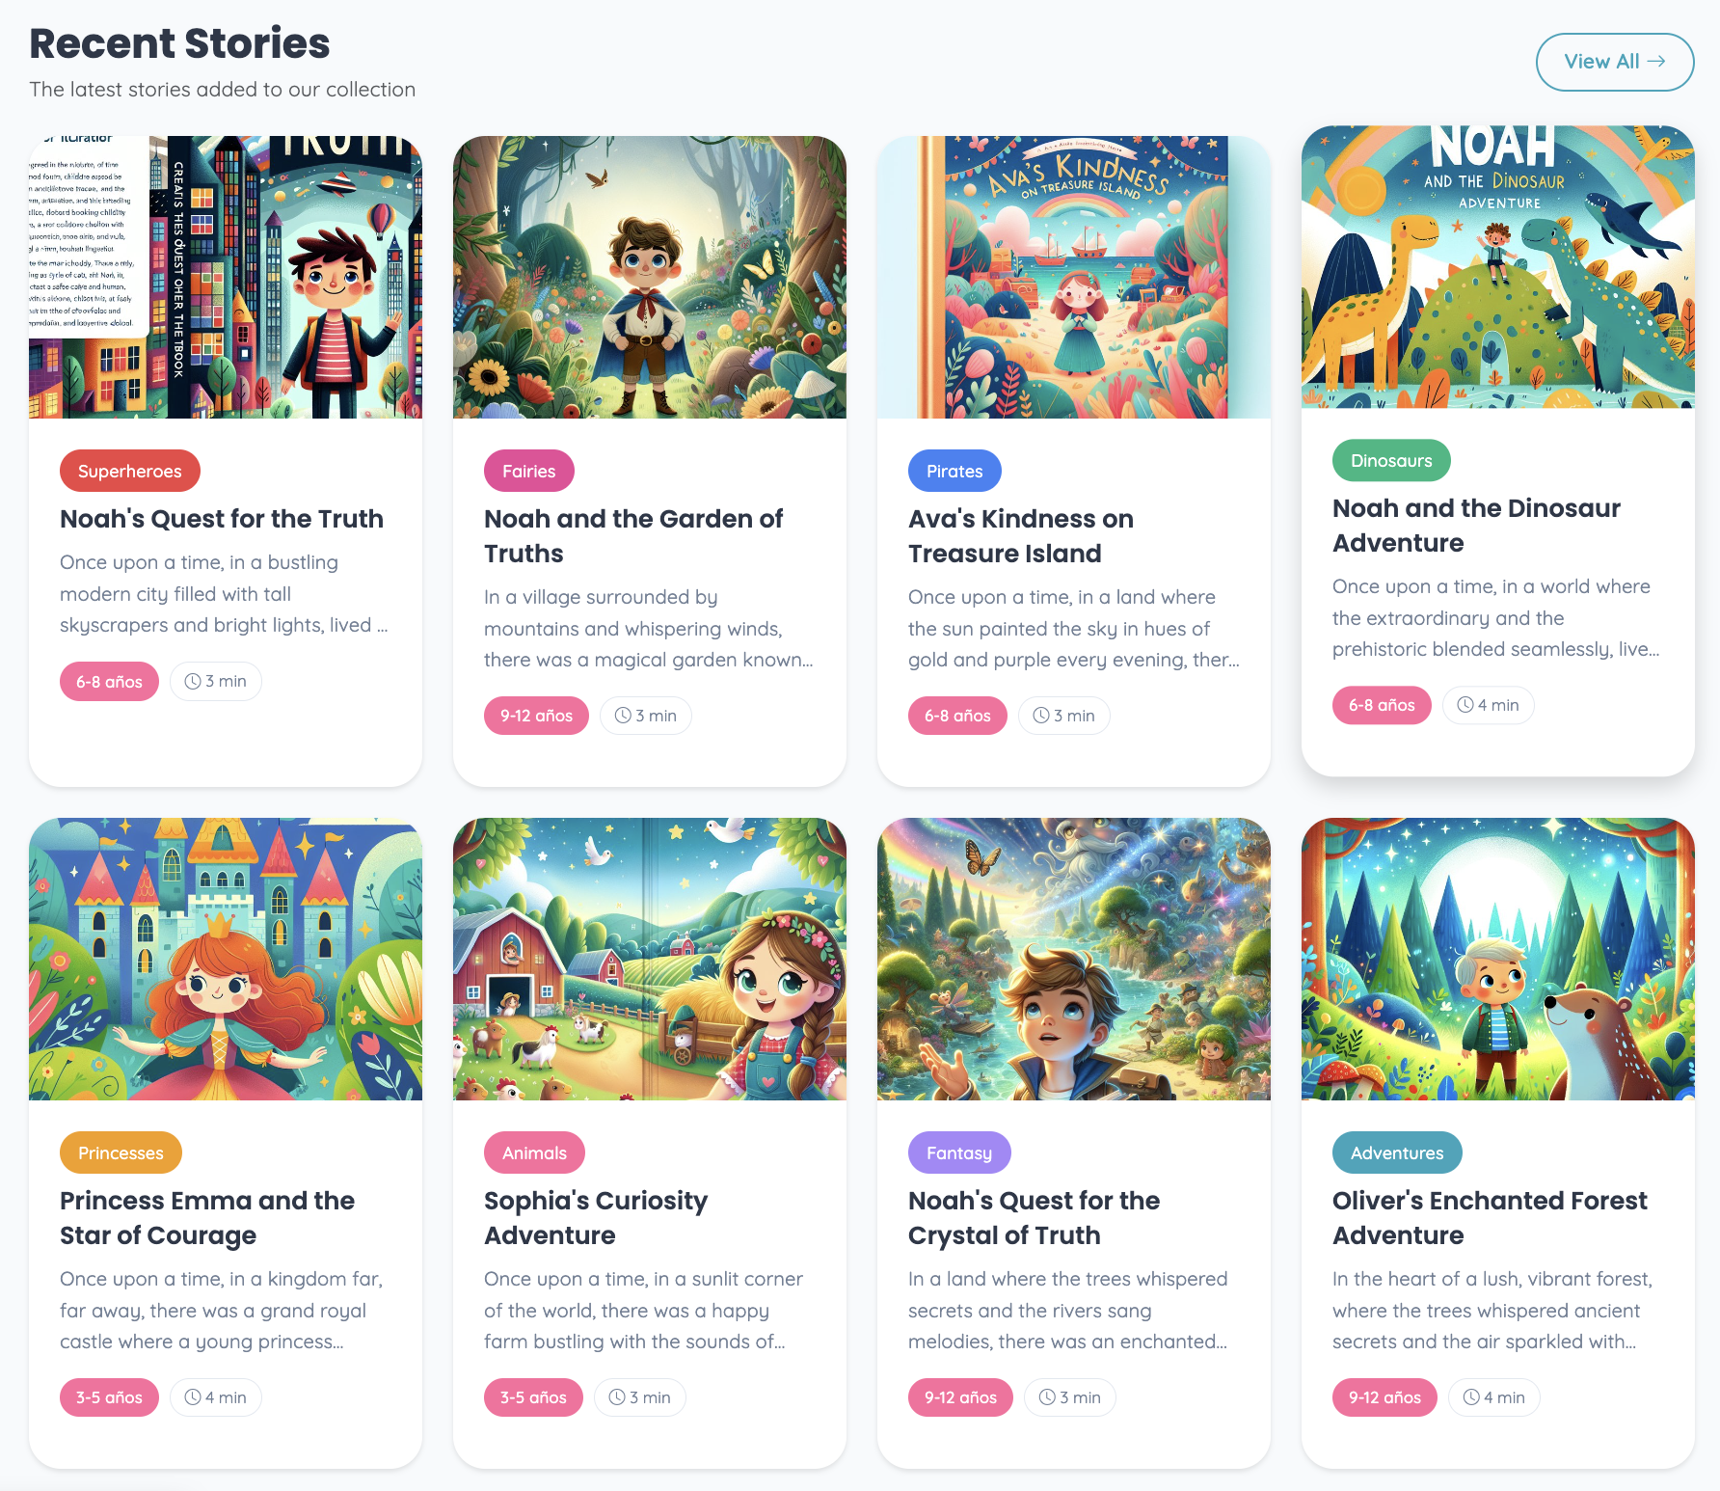Click clock icon on Ava's Treasure Island card
This screenshot has height=1491, width=1720.
click(x=1041, y=716)
